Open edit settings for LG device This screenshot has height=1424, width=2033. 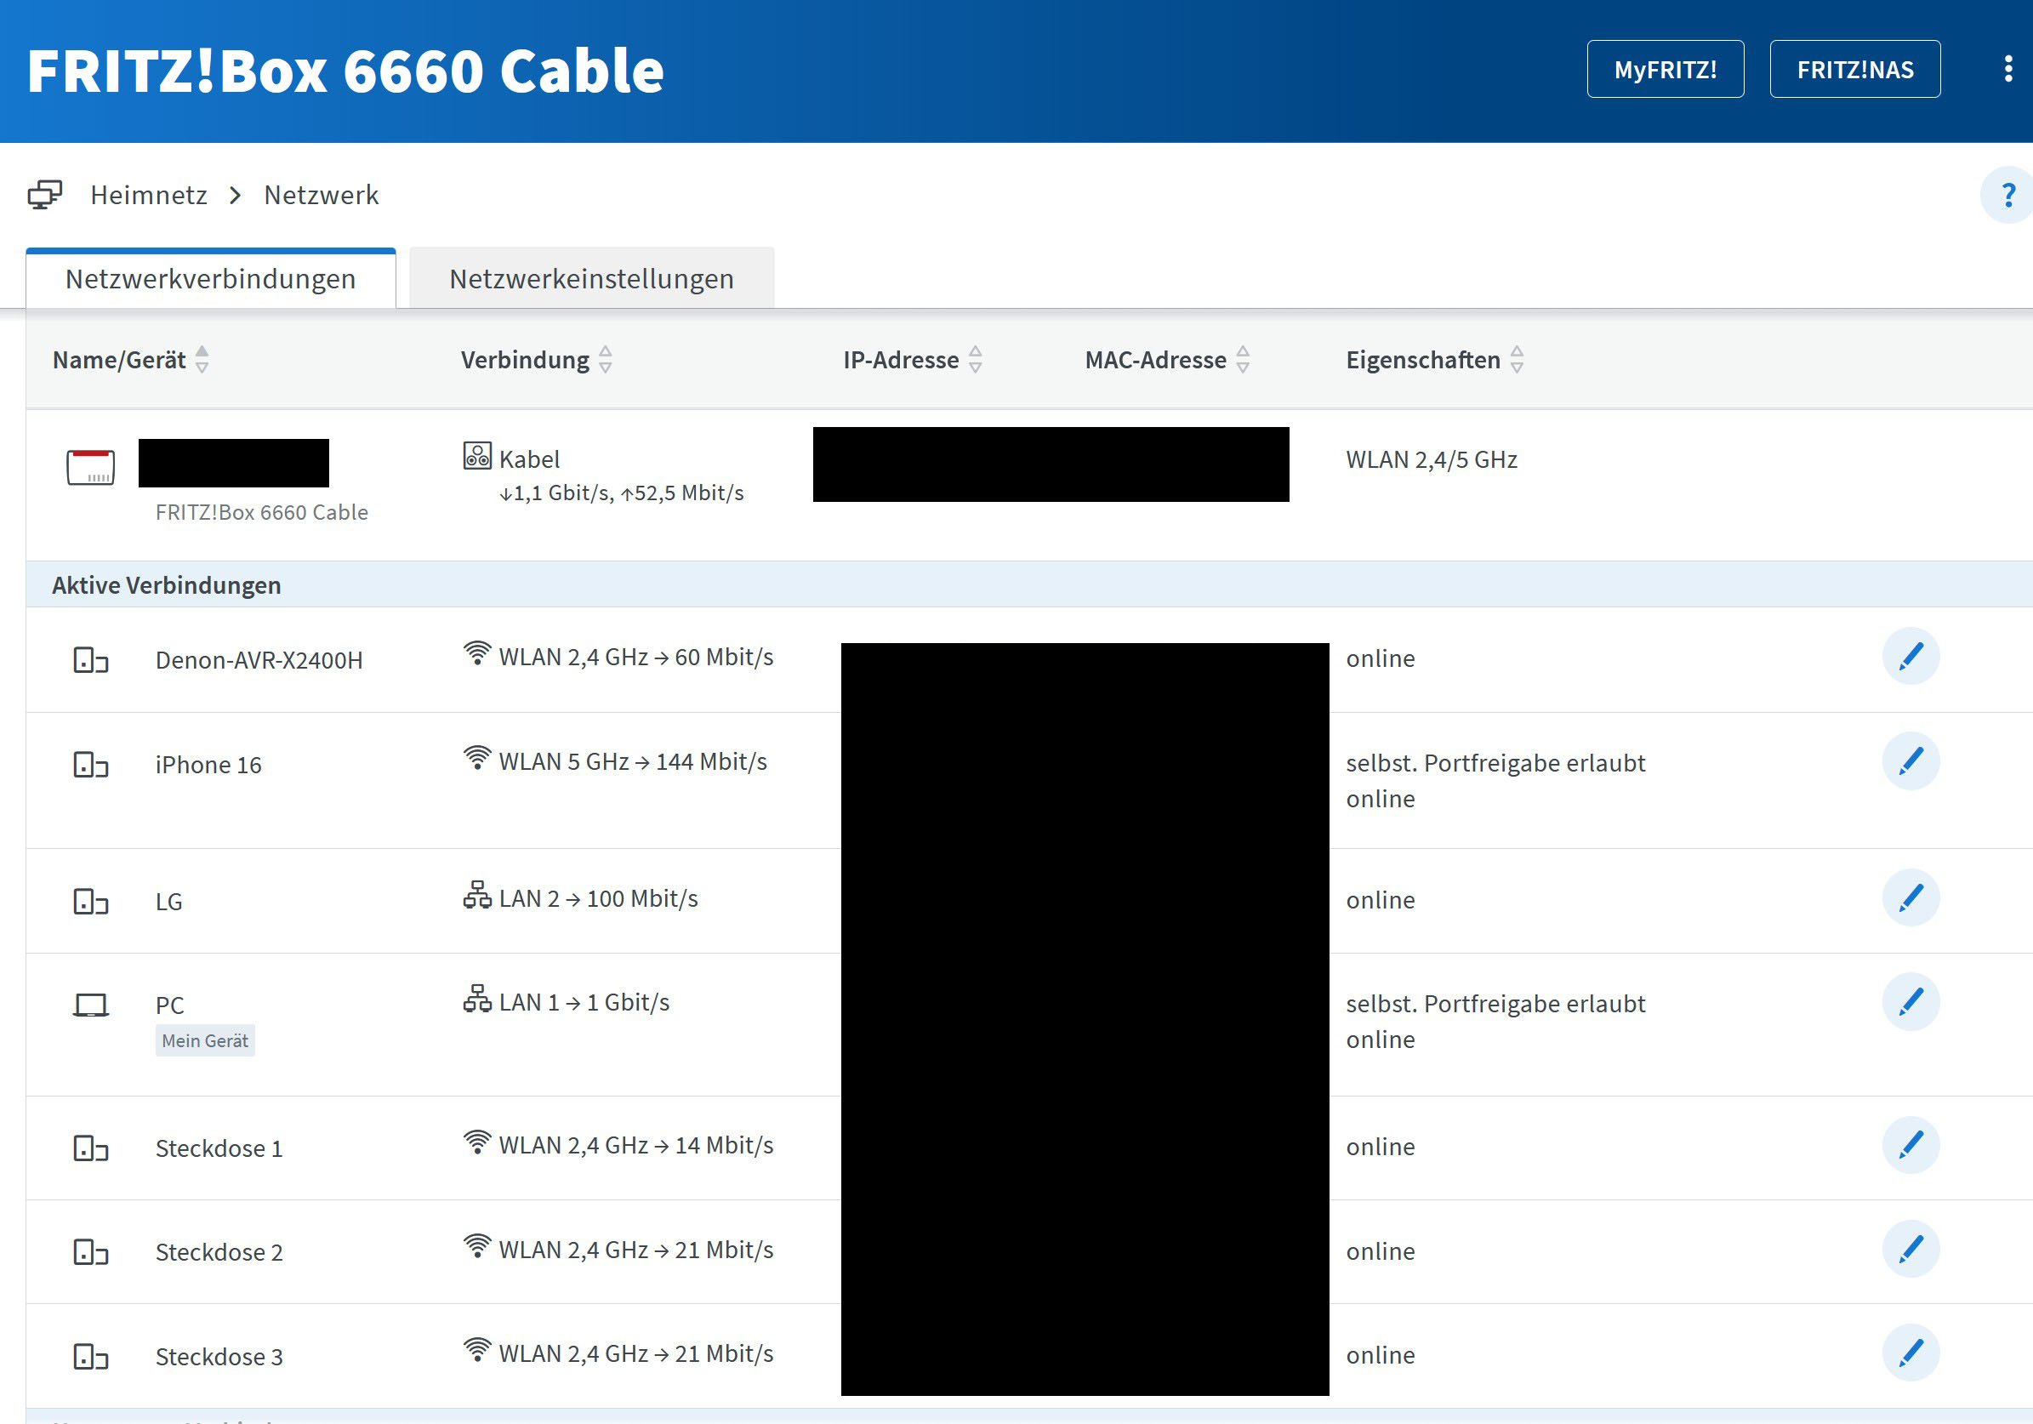pyautogui.click(x=1910, y=898)
